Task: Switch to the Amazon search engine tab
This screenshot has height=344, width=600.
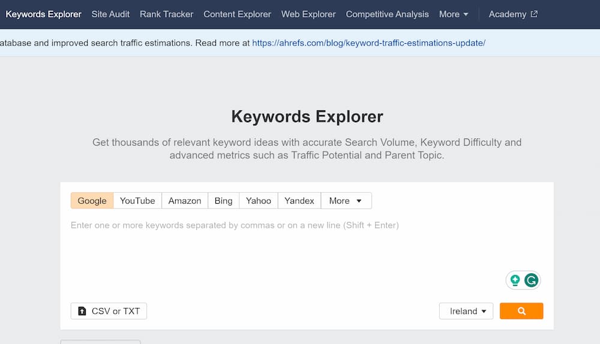Action: click(x=185, y=201)
